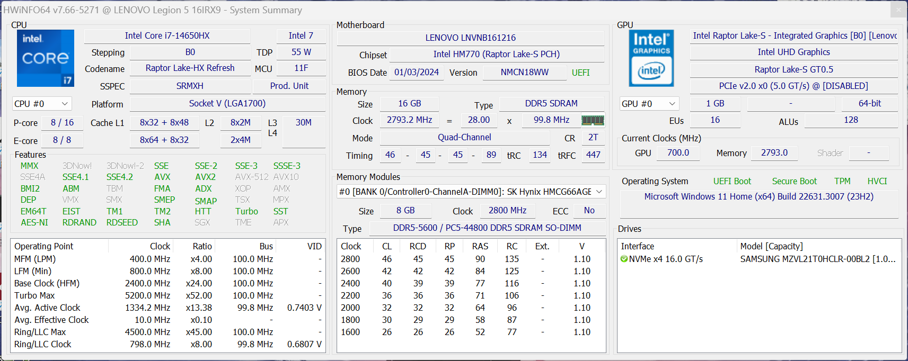The image size is (908, 361).
Task: Click the SSSE-3 feature label
Action: (x=287, y=166)
